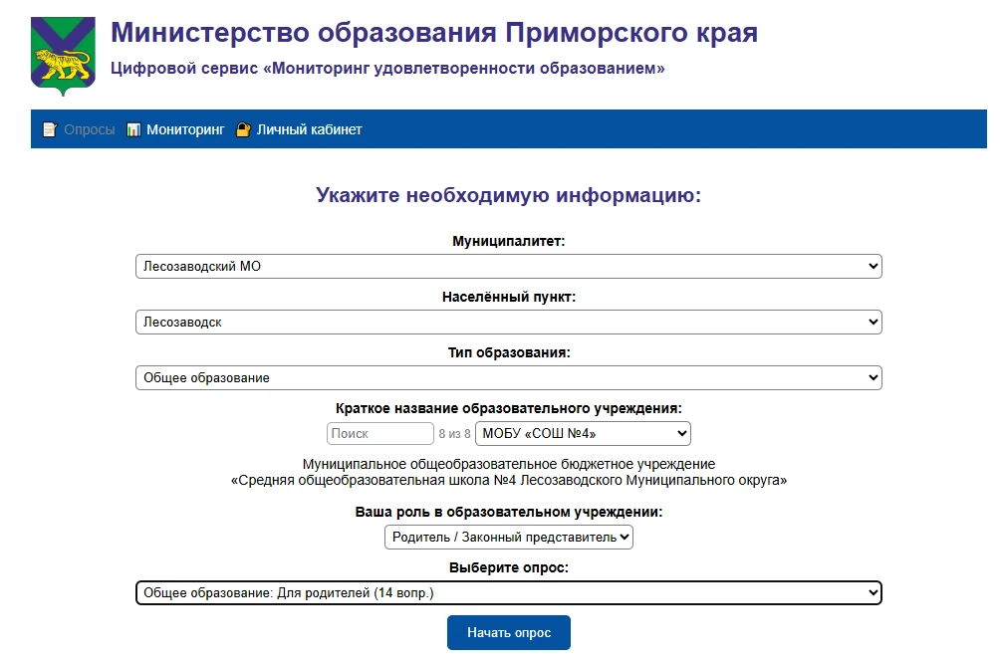
Task: Open the Личный кабинет menu item
Action: 310,129
